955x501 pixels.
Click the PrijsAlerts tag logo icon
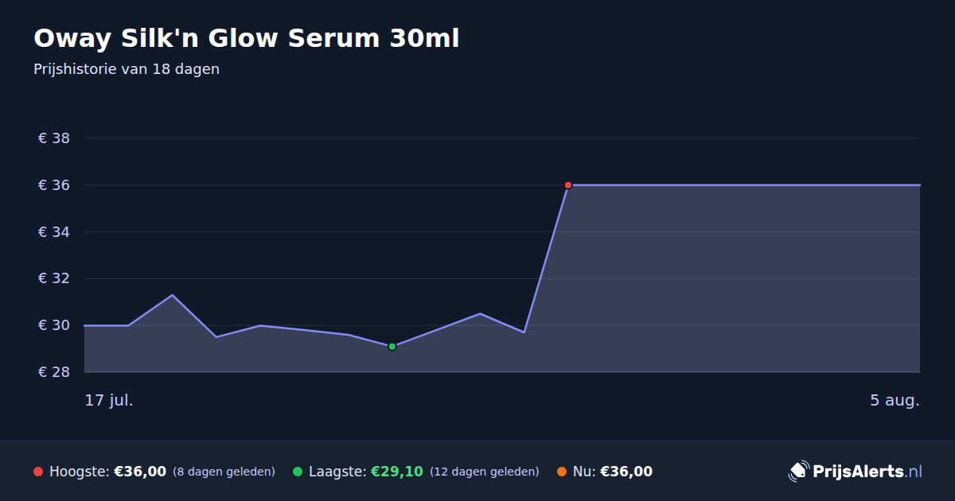798,471
